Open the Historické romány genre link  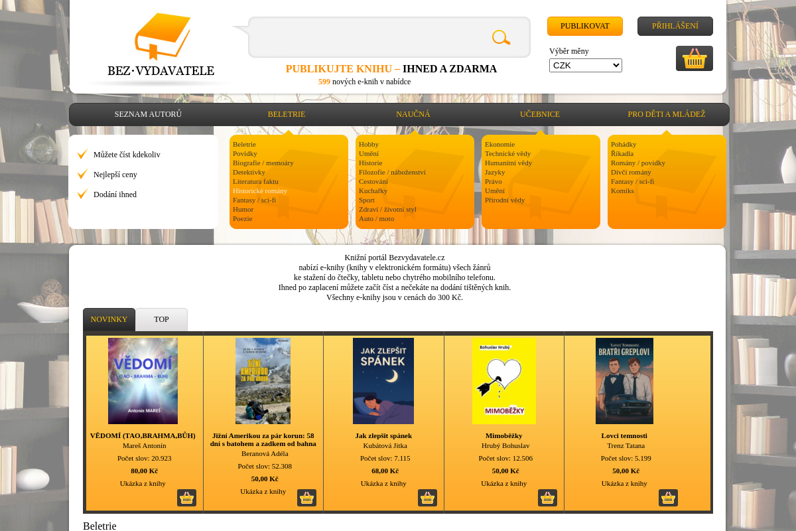coord(260,190)
